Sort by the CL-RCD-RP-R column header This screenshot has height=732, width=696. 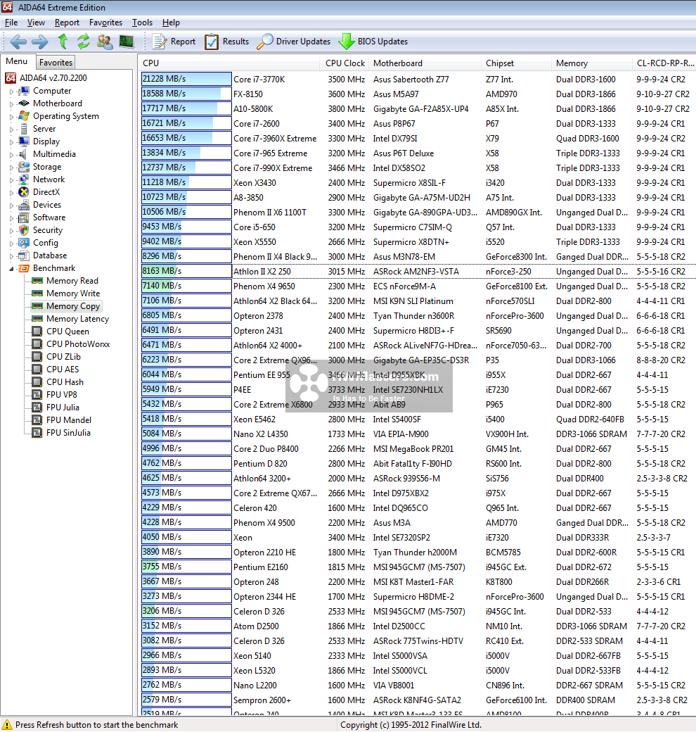point(664,63)
